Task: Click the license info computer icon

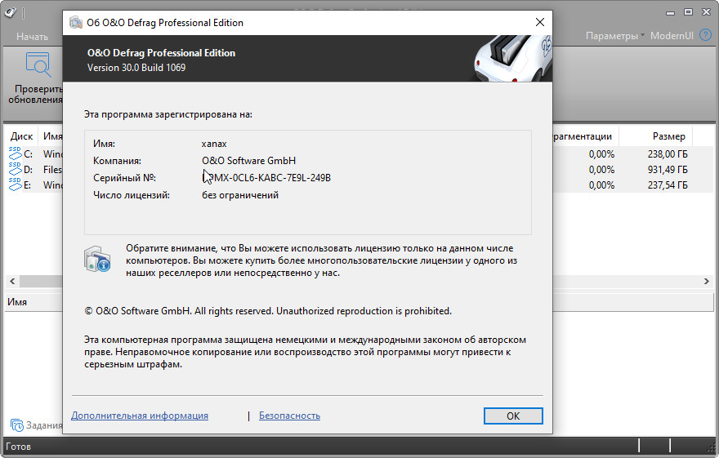Action: click(x=97, y=258)
